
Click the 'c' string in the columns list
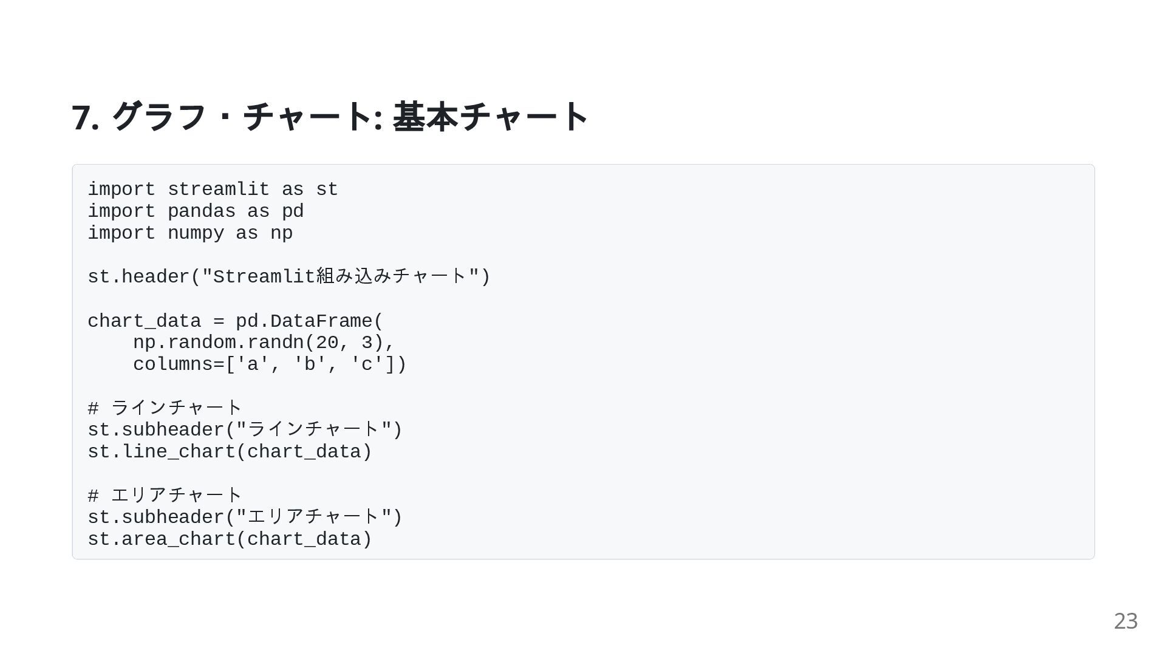coord(366,365)
